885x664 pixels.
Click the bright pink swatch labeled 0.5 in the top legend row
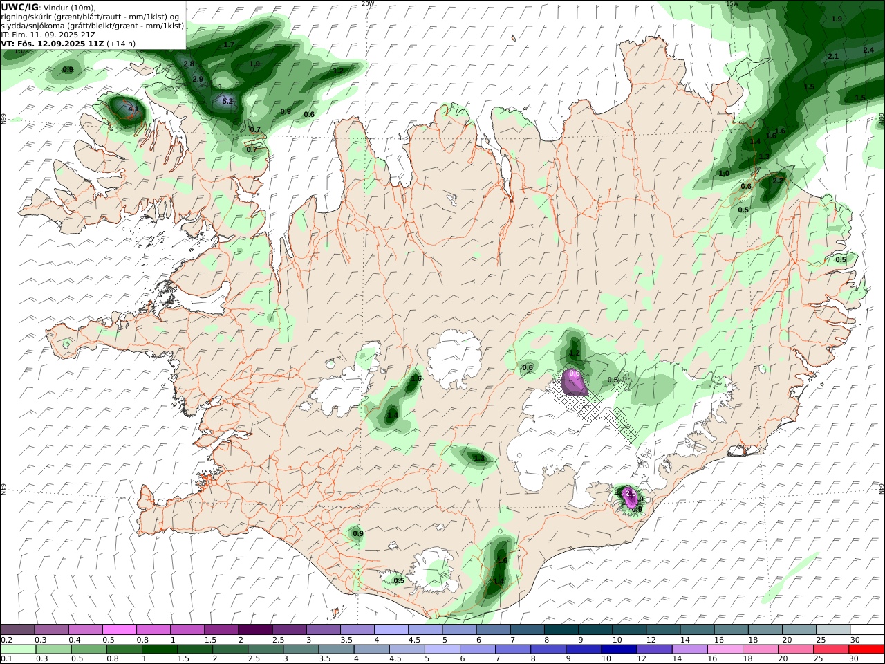tap(119, 629)
